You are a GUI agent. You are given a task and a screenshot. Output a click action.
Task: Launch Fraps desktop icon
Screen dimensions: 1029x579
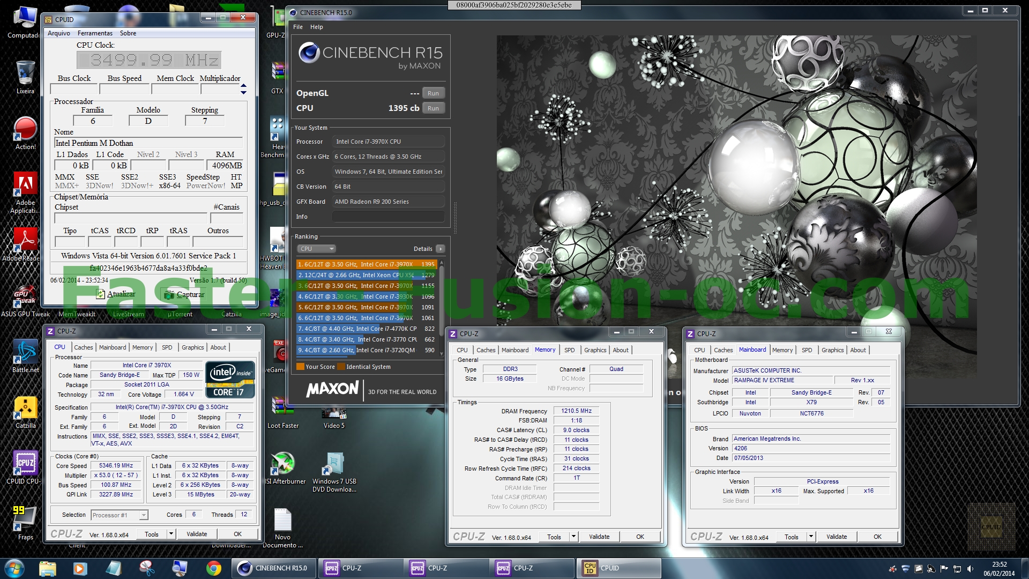(25, 523)
